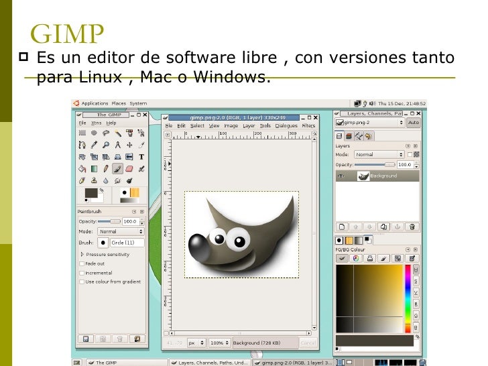Select the Ink tool
The width and height of the screenshot is (488, 366).
(82, 180)
